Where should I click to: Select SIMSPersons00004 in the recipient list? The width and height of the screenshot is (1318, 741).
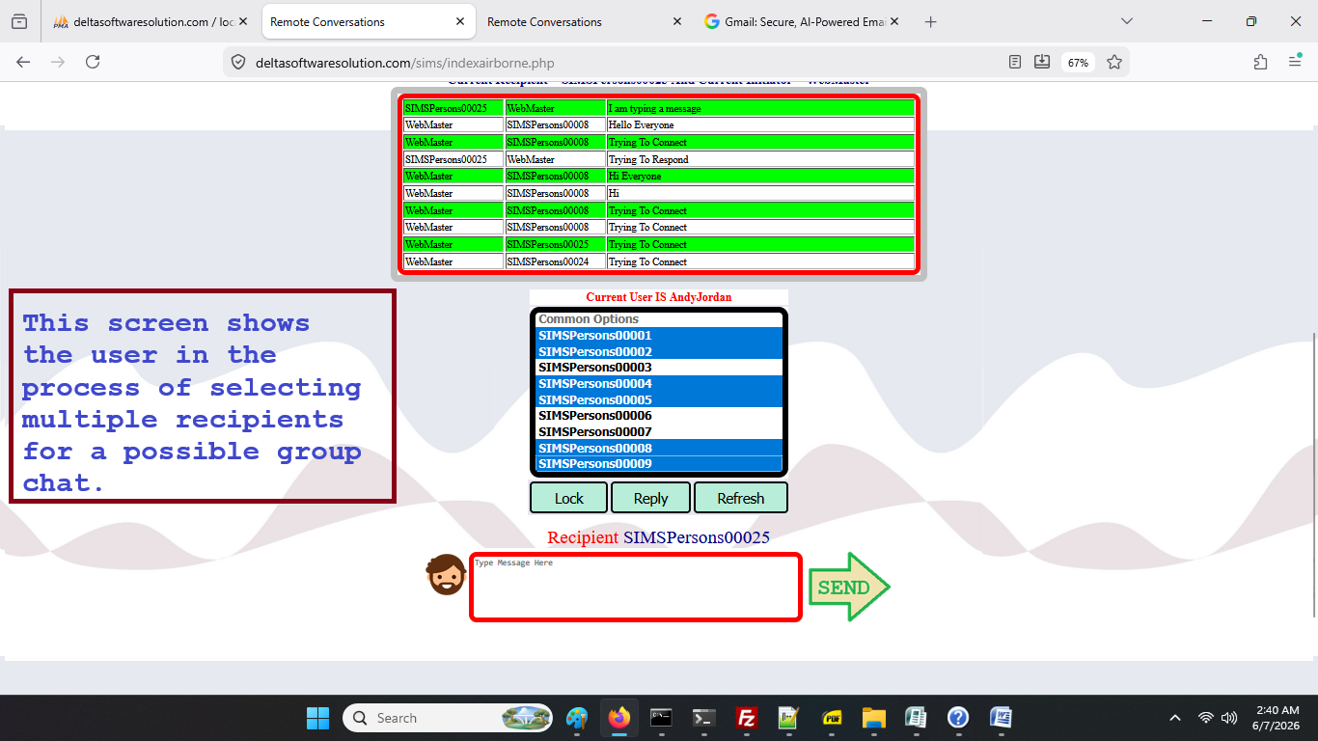coord(658,384)
